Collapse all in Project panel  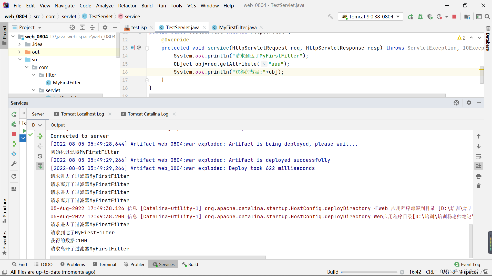pos(92,27)
